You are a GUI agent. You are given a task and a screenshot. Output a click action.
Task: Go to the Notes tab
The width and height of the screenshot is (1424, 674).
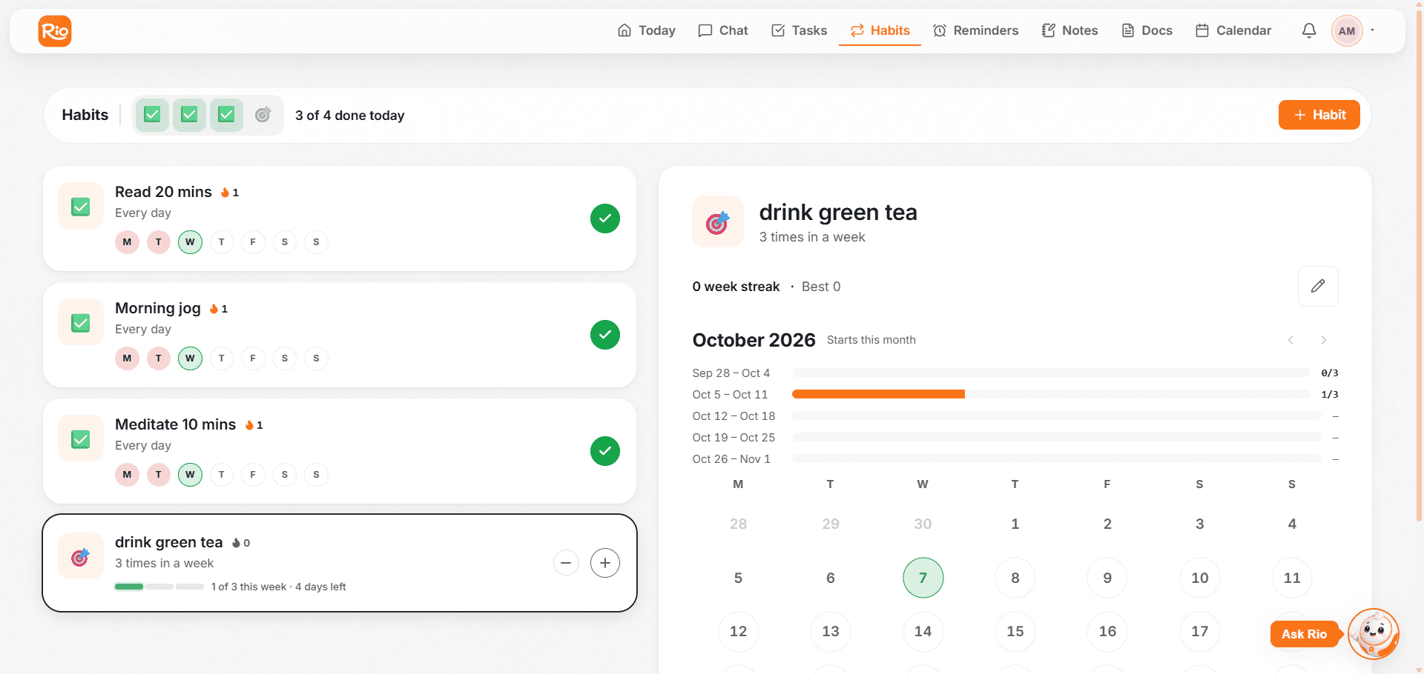[1070, 30]
